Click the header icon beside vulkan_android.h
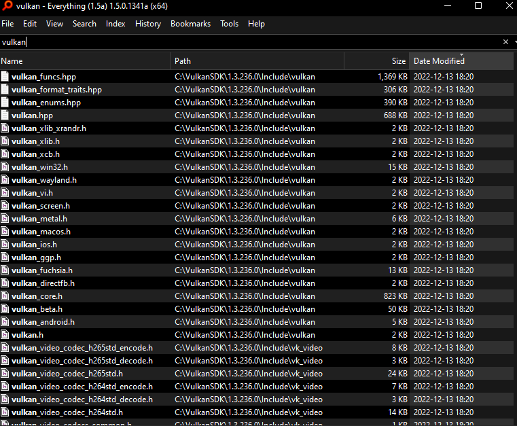Screen dimensions: 517x426 5,321
